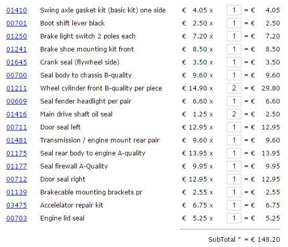Click quantity field for Main drive shaft oil seal

[x=234, y=114]
